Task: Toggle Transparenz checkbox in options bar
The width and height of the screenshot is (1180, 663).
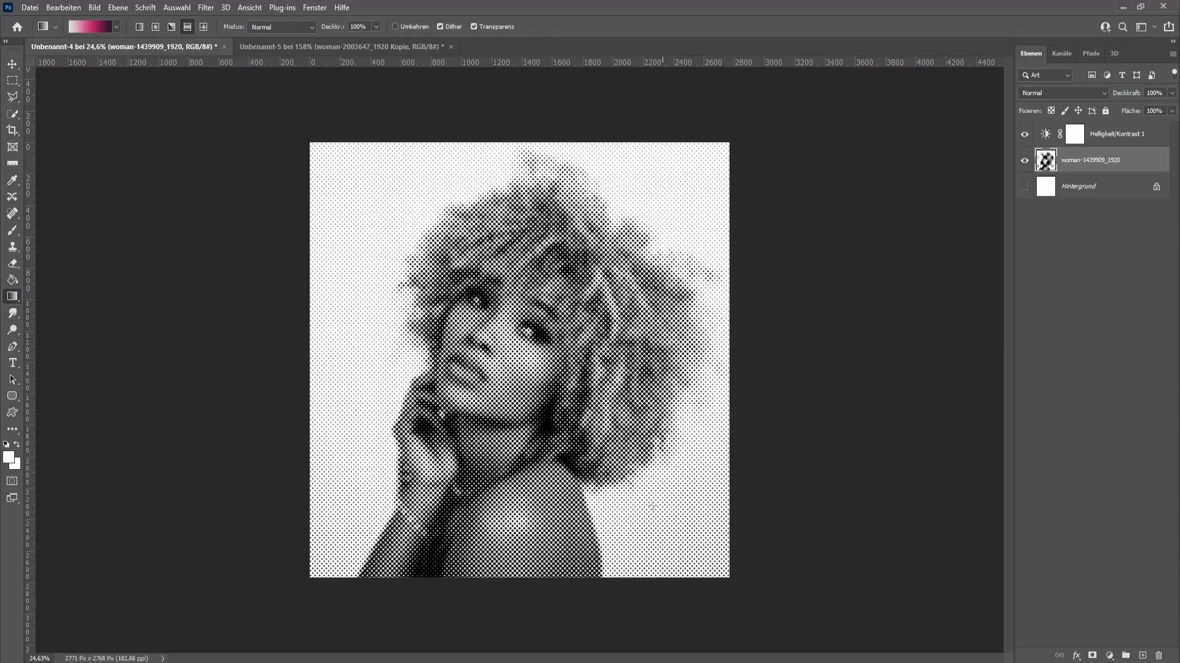Action: click(473, 26)
